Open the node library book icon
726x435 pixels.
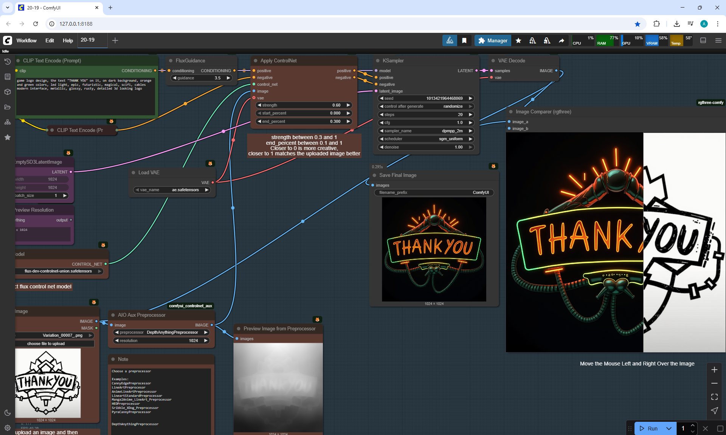tap(7, 77)
